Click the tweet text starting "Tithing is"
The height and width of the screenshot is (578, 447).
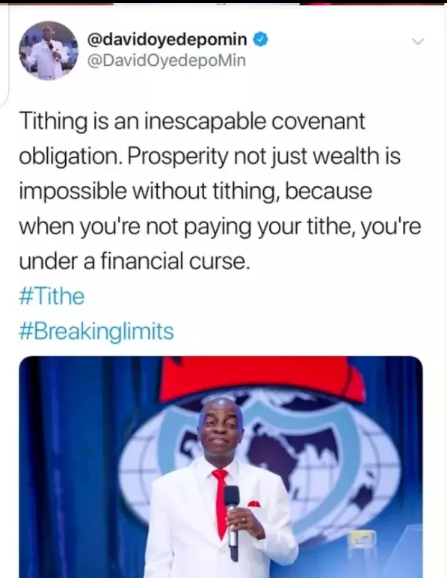pos(220,191)
